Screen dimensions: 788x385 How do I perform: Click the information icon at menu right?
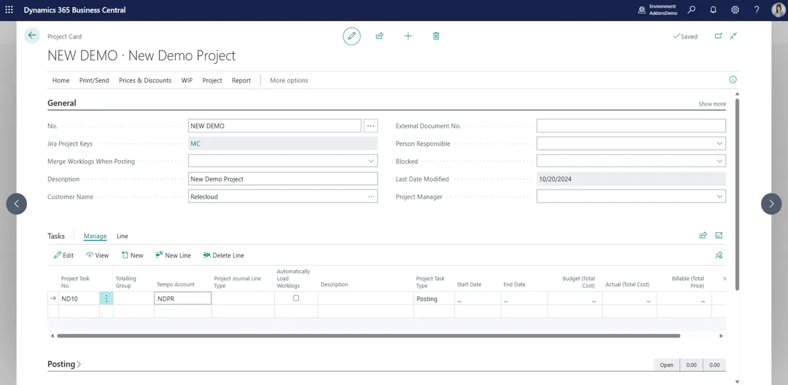click(x=733, y=79)
